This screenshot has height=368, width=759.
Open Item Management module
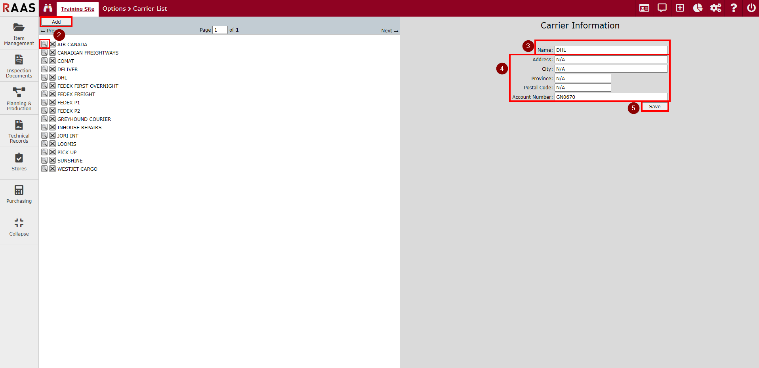tap(19, 33)
